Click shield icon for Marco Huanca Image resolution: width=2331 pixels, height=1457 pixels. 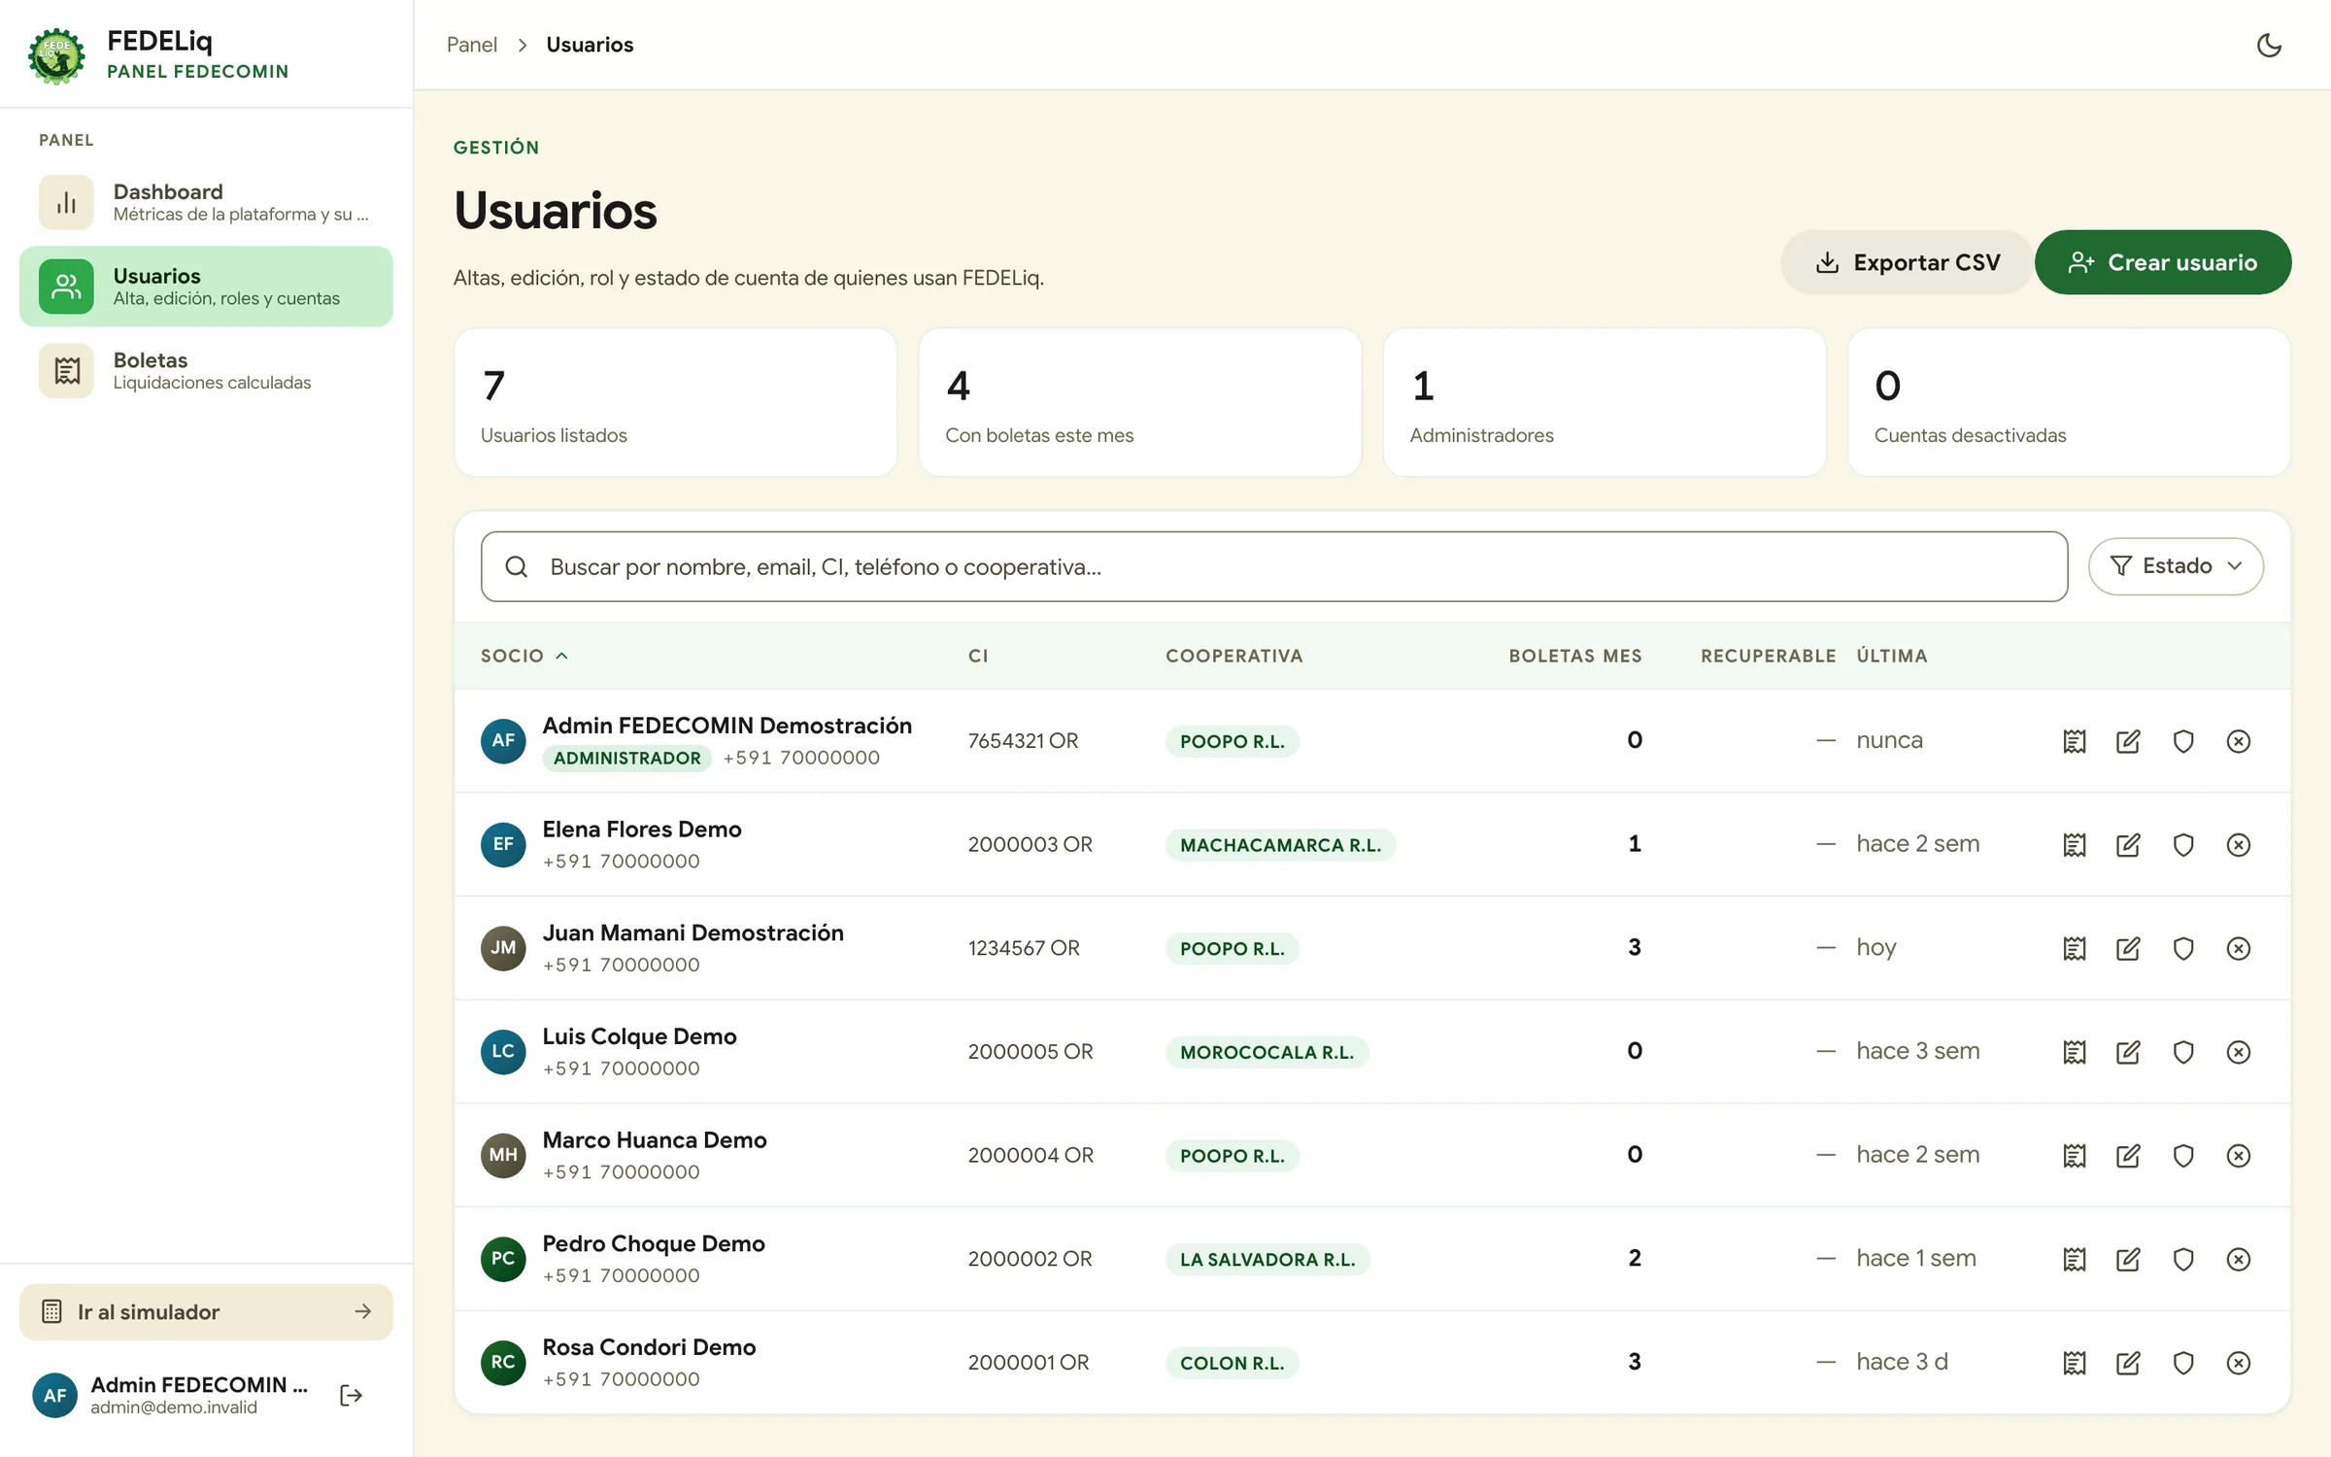[2183, 1156]
